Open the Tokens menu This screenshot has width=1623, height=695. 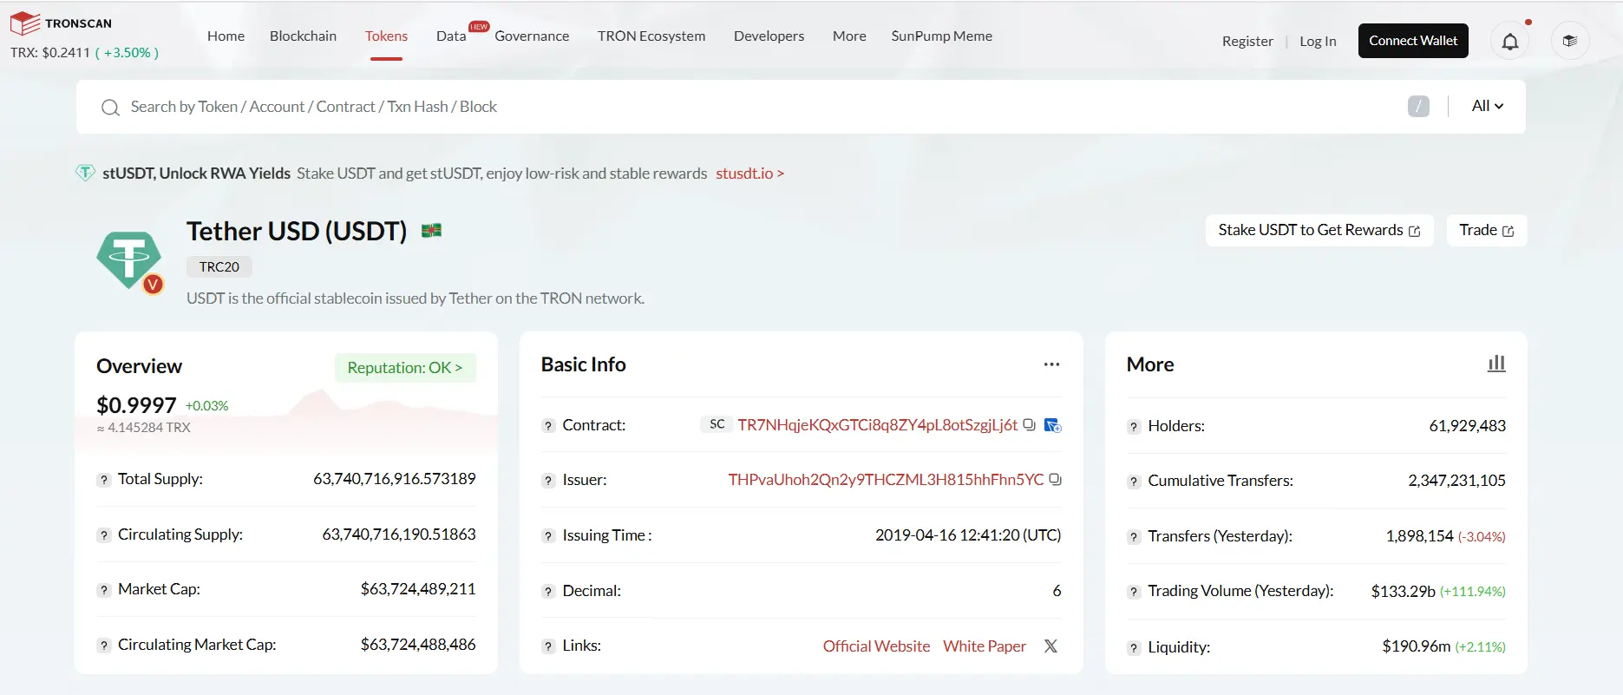pyautogui.click(x=386, y=36)
